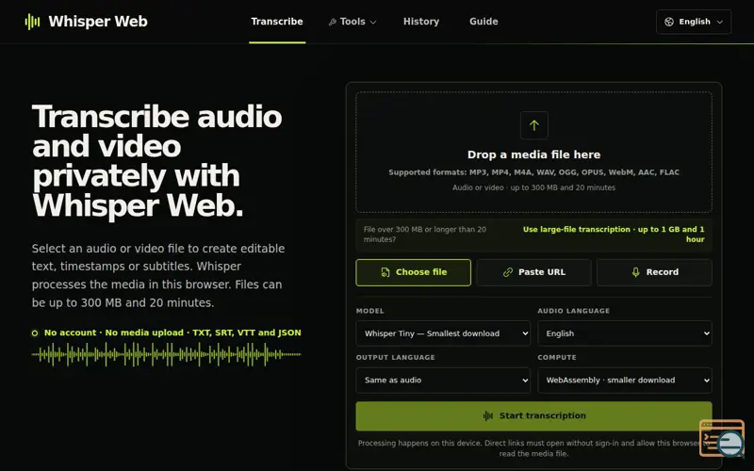Image resolution: width=754 pixels, height=471 pixels.
Task: Open the Guide page
Action: [484, 22]
